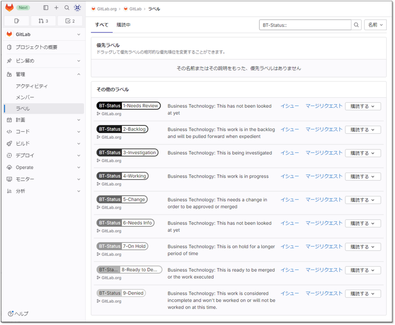Click the BT-Status 8-Ready to De... label
The height and width of the screenshot is (325, 395).
(x=129, y=269)
